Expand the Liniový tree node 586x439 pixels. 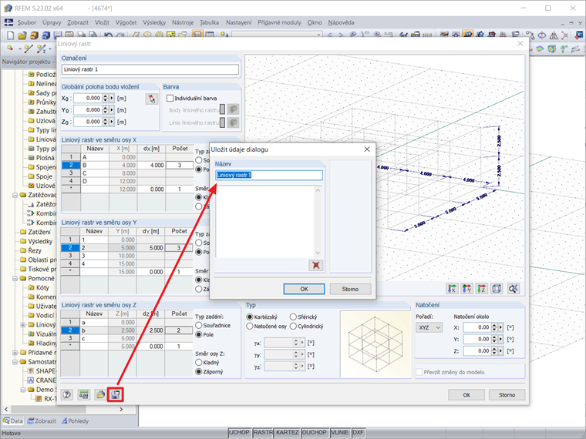tap(23, 325)
